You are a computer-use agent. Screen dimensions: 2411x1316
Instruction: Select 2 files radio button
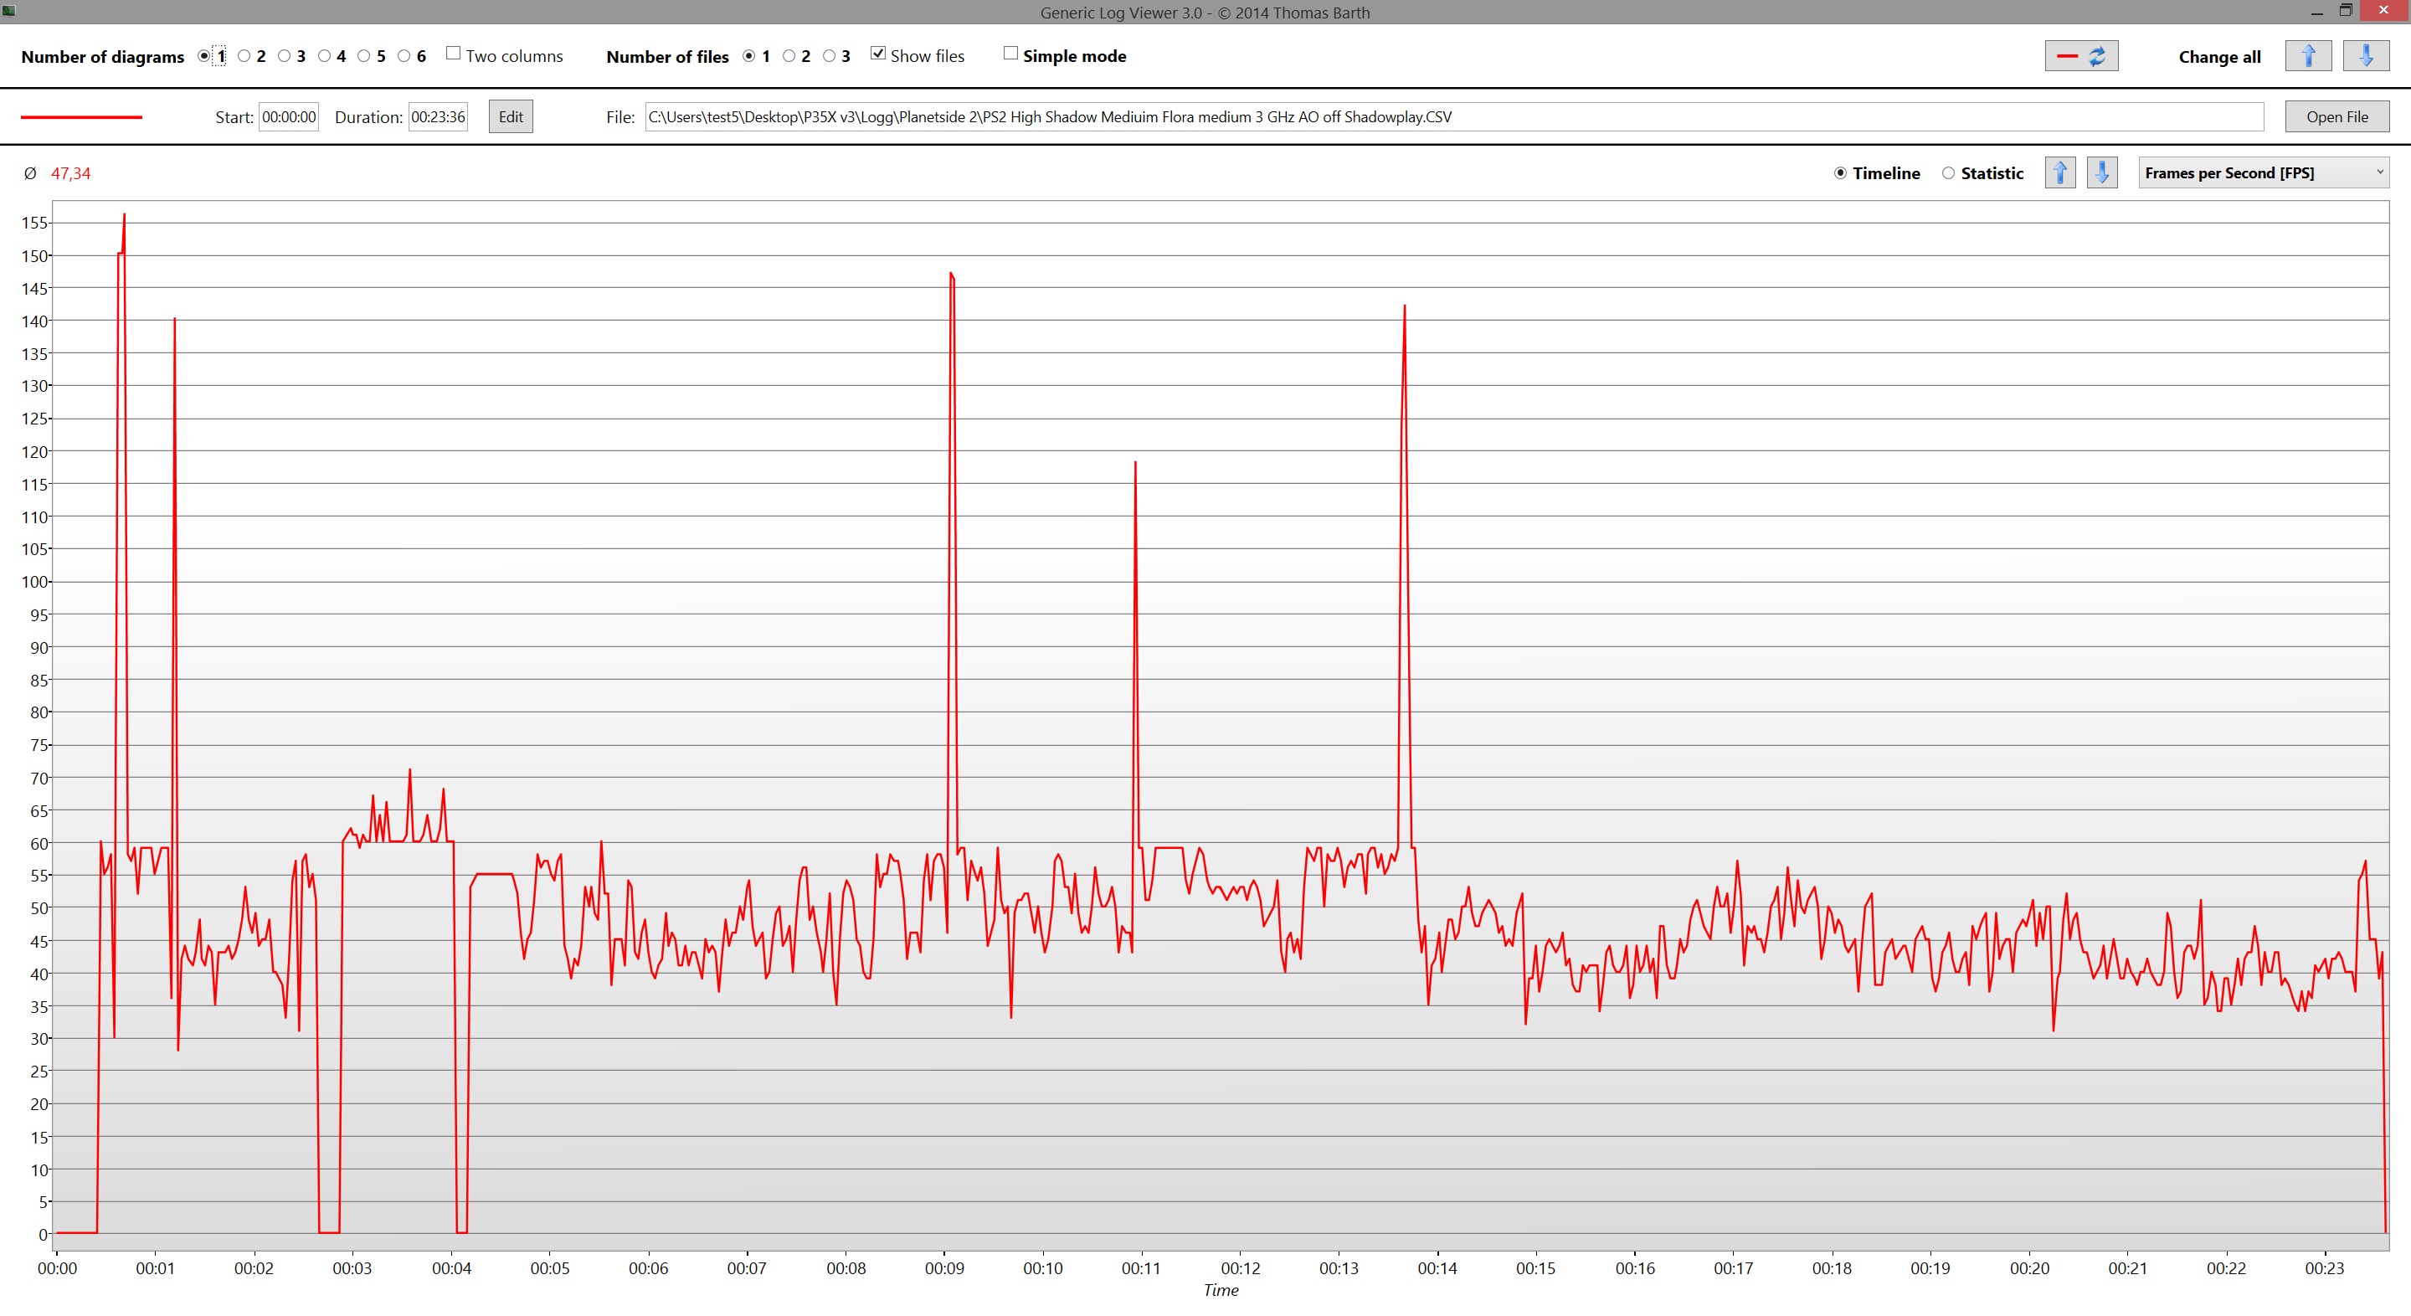(789, 56)
